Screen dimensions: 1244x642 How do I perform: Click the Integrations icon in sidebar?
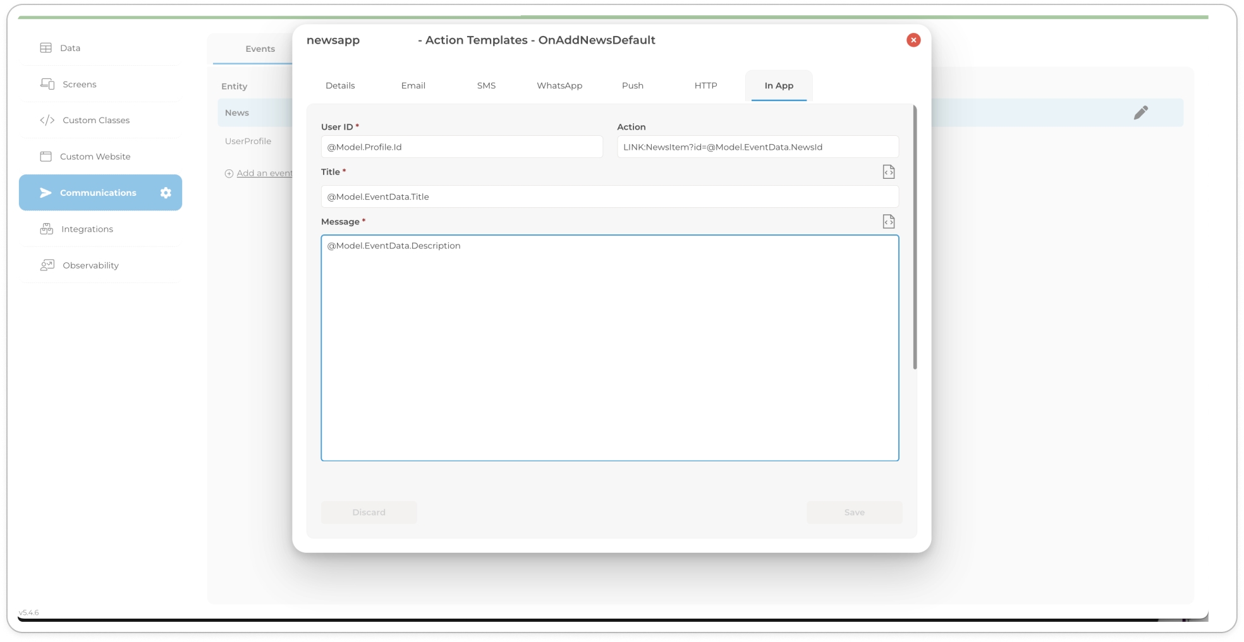[47, 229]
